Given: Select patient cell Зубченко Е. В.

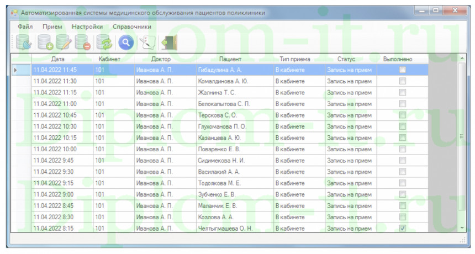Looking at the screenshot, I should pos(235,194).
